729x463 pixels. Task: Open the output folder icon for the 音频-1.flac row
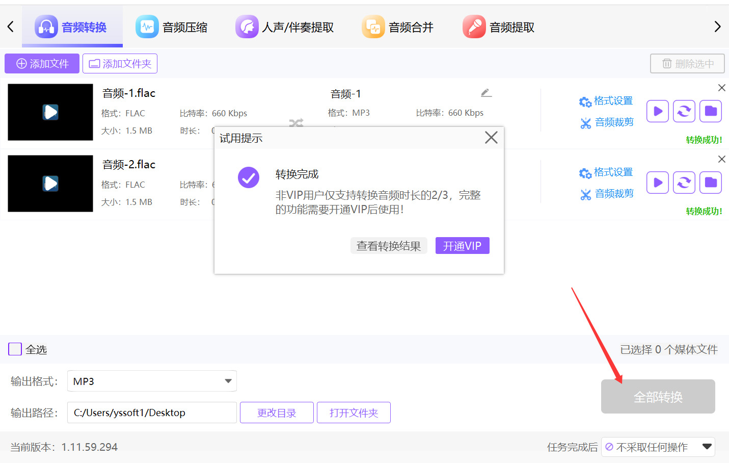711,111
